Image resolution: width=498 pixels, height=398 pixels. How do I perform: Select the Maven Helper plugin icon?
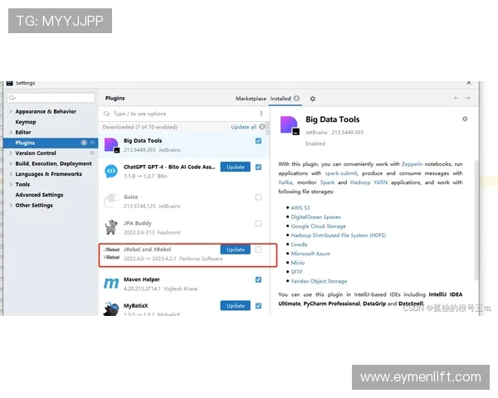(110, 283)
